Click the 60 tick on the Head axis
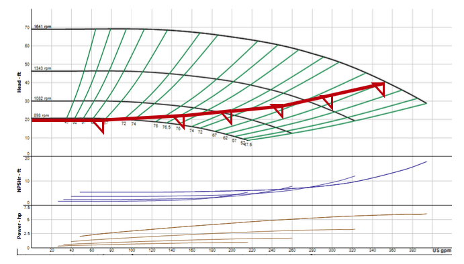This screenshot has width=464, height=264. click(27, 46)
